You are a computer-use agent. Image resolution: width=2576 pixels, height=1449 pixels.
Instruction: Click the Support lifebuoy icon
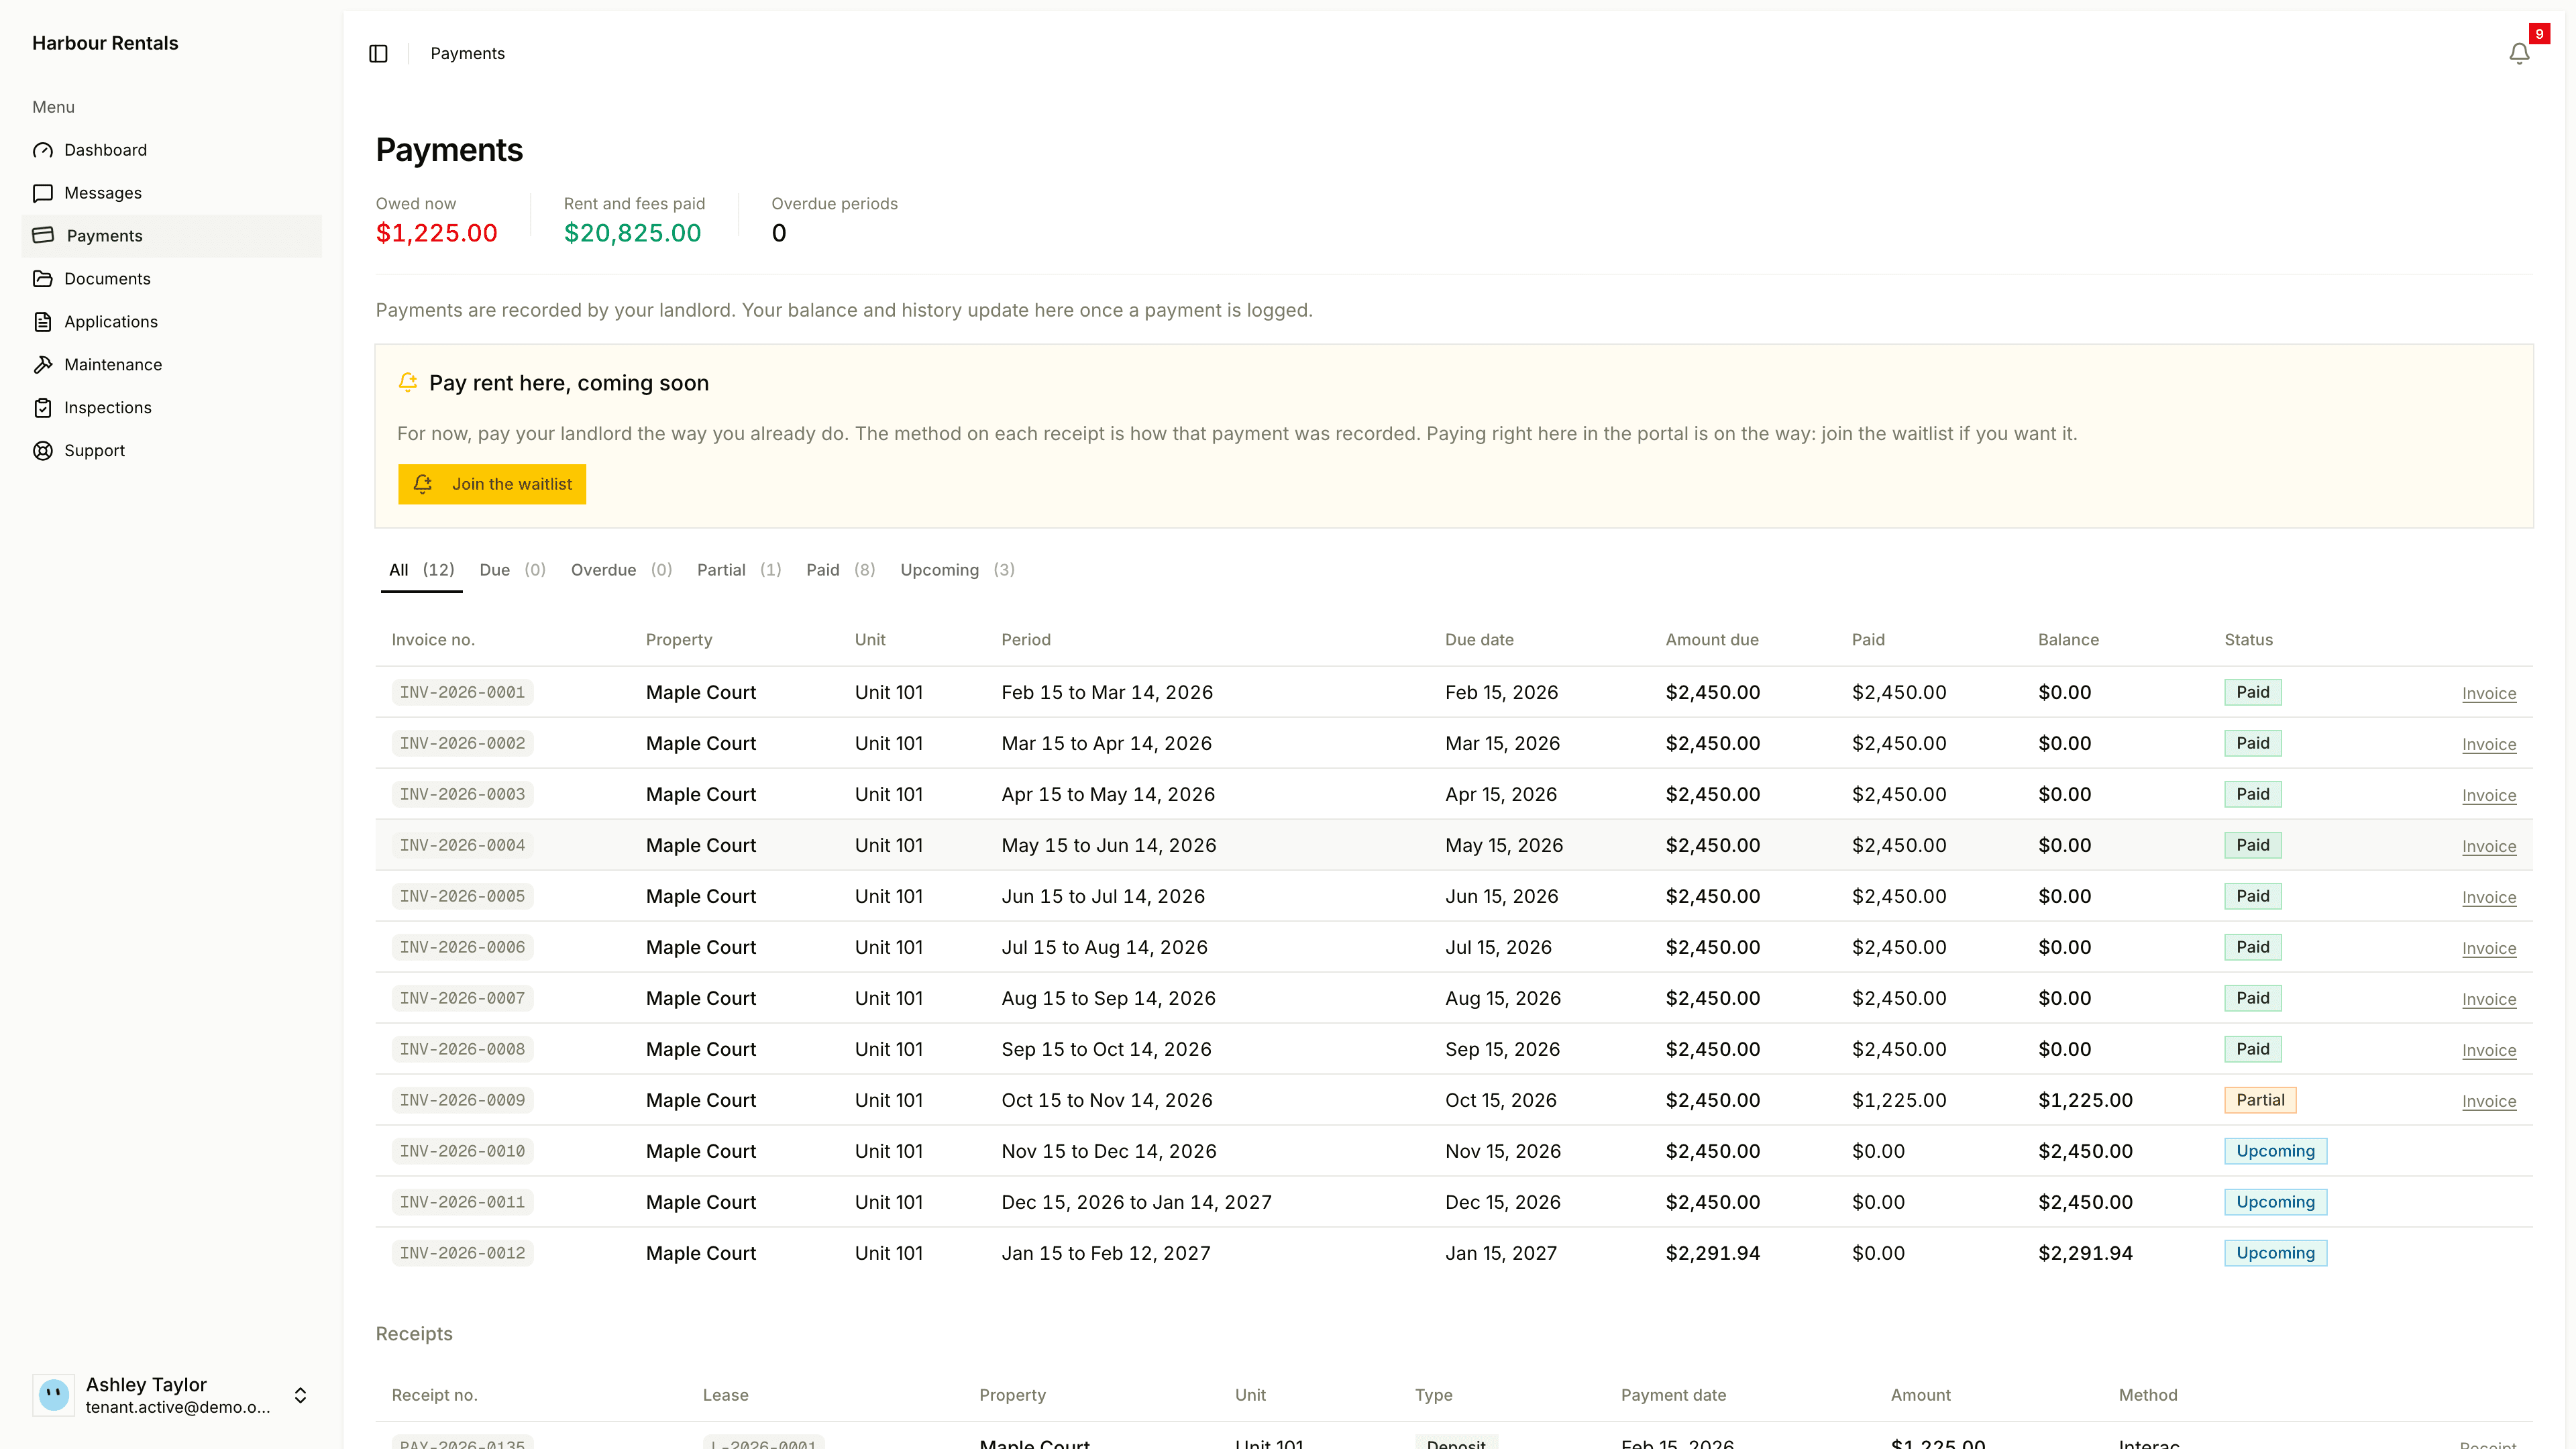(x=43, y=451)
